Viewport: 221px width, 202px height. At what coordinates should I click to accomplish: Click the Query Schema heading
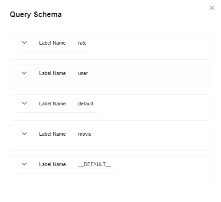[x=36, y=15]
